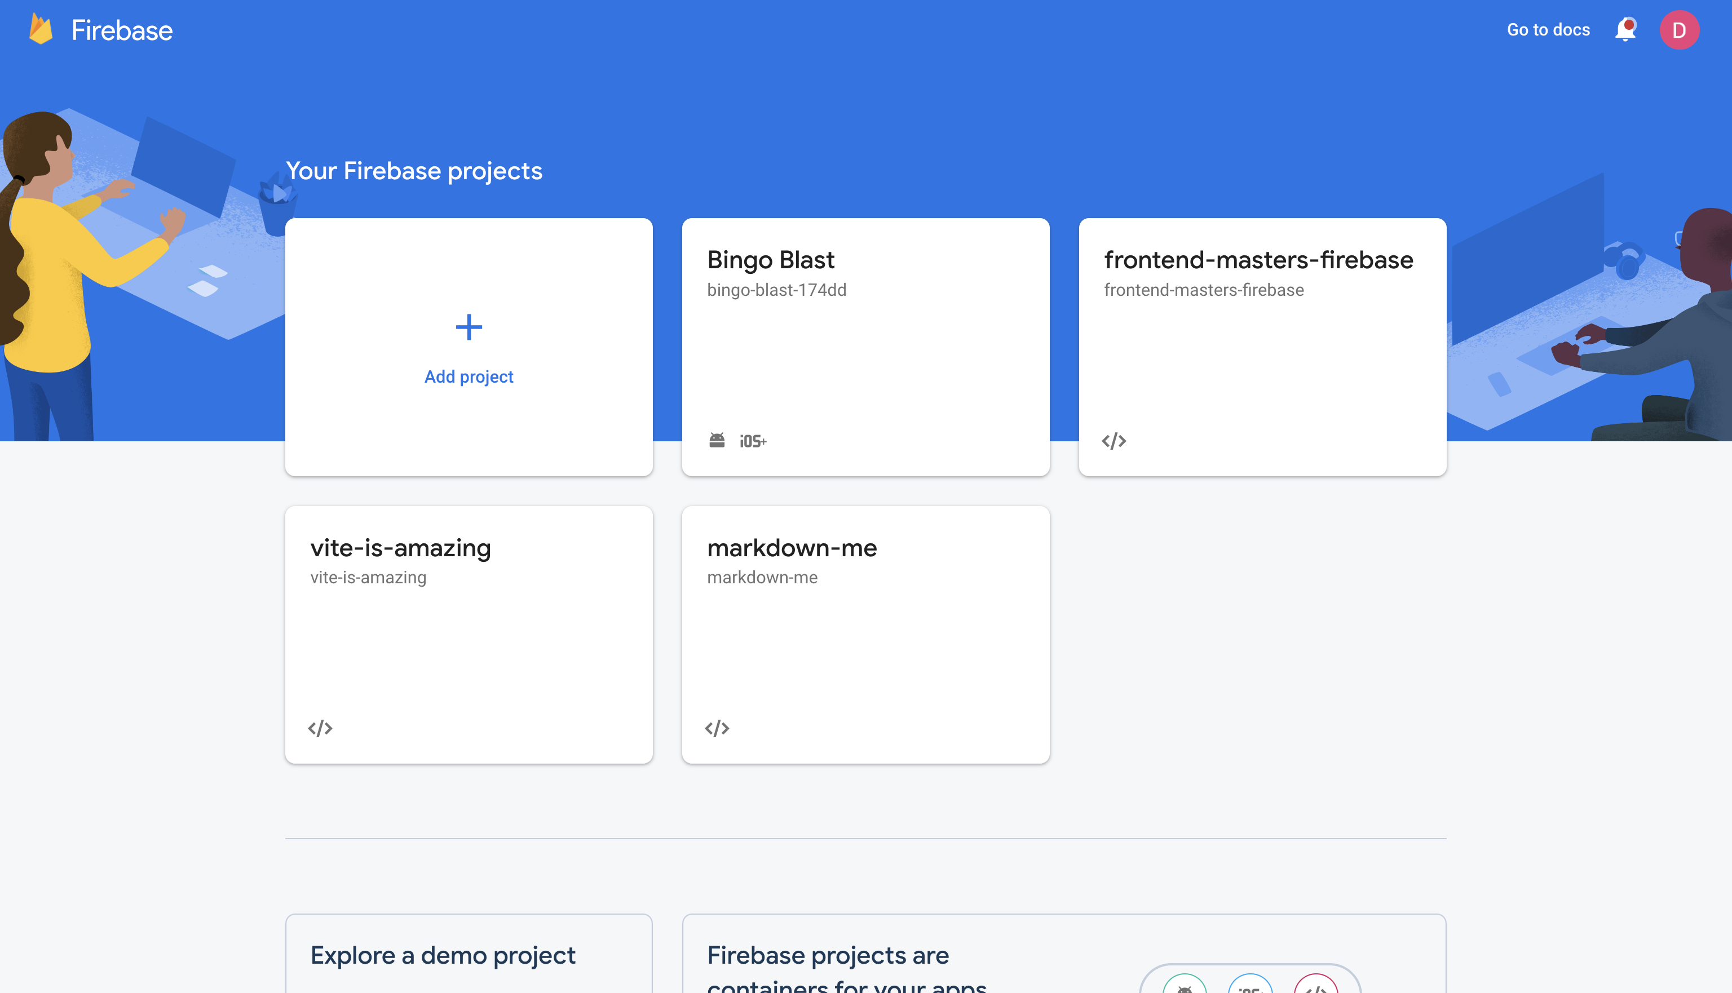Click the vite-is-amazing project ID subtitle
The width and height of the screenshot is (1732, 993).
(368, 578)
